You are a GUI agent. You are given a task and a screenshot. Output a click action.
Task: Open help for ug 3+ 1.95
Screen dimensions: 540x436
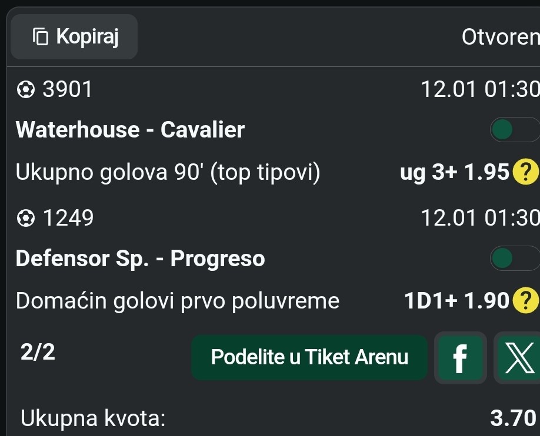[525, 173]
